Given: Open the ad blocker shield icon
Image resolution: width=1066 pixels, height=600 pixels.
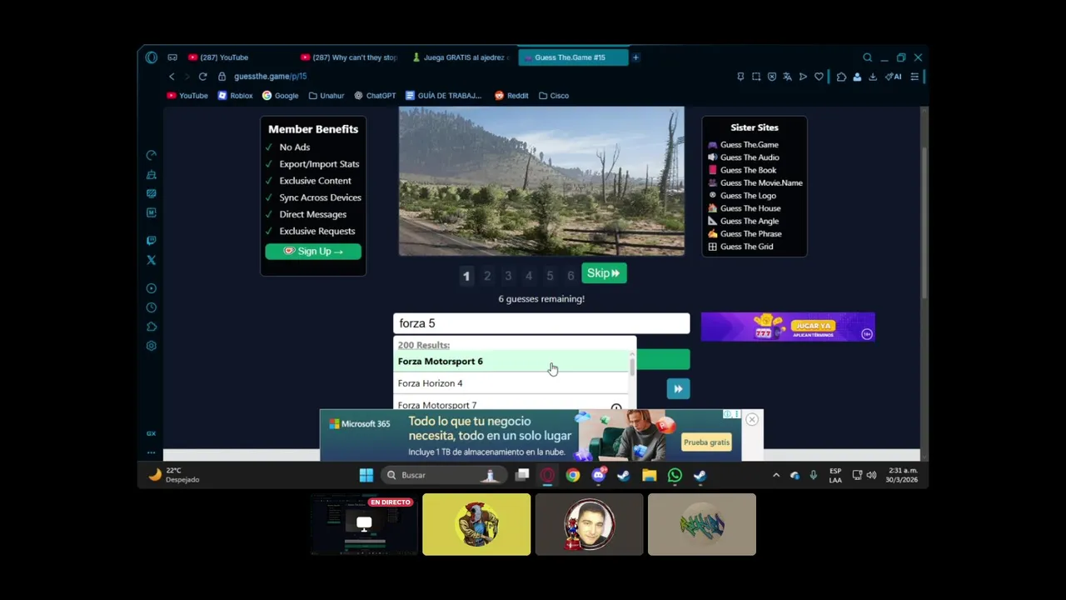Looking at the screenshot, I should pyautogui.click(x=772, y=77).
